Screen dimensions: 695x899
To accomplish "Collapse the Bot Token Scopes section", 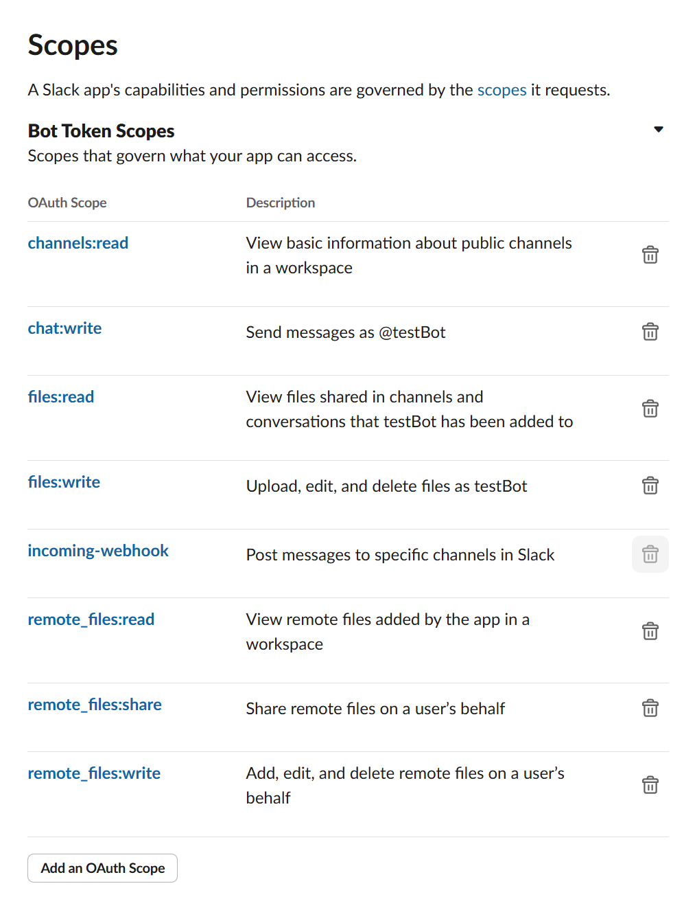I will click(659, 129).
